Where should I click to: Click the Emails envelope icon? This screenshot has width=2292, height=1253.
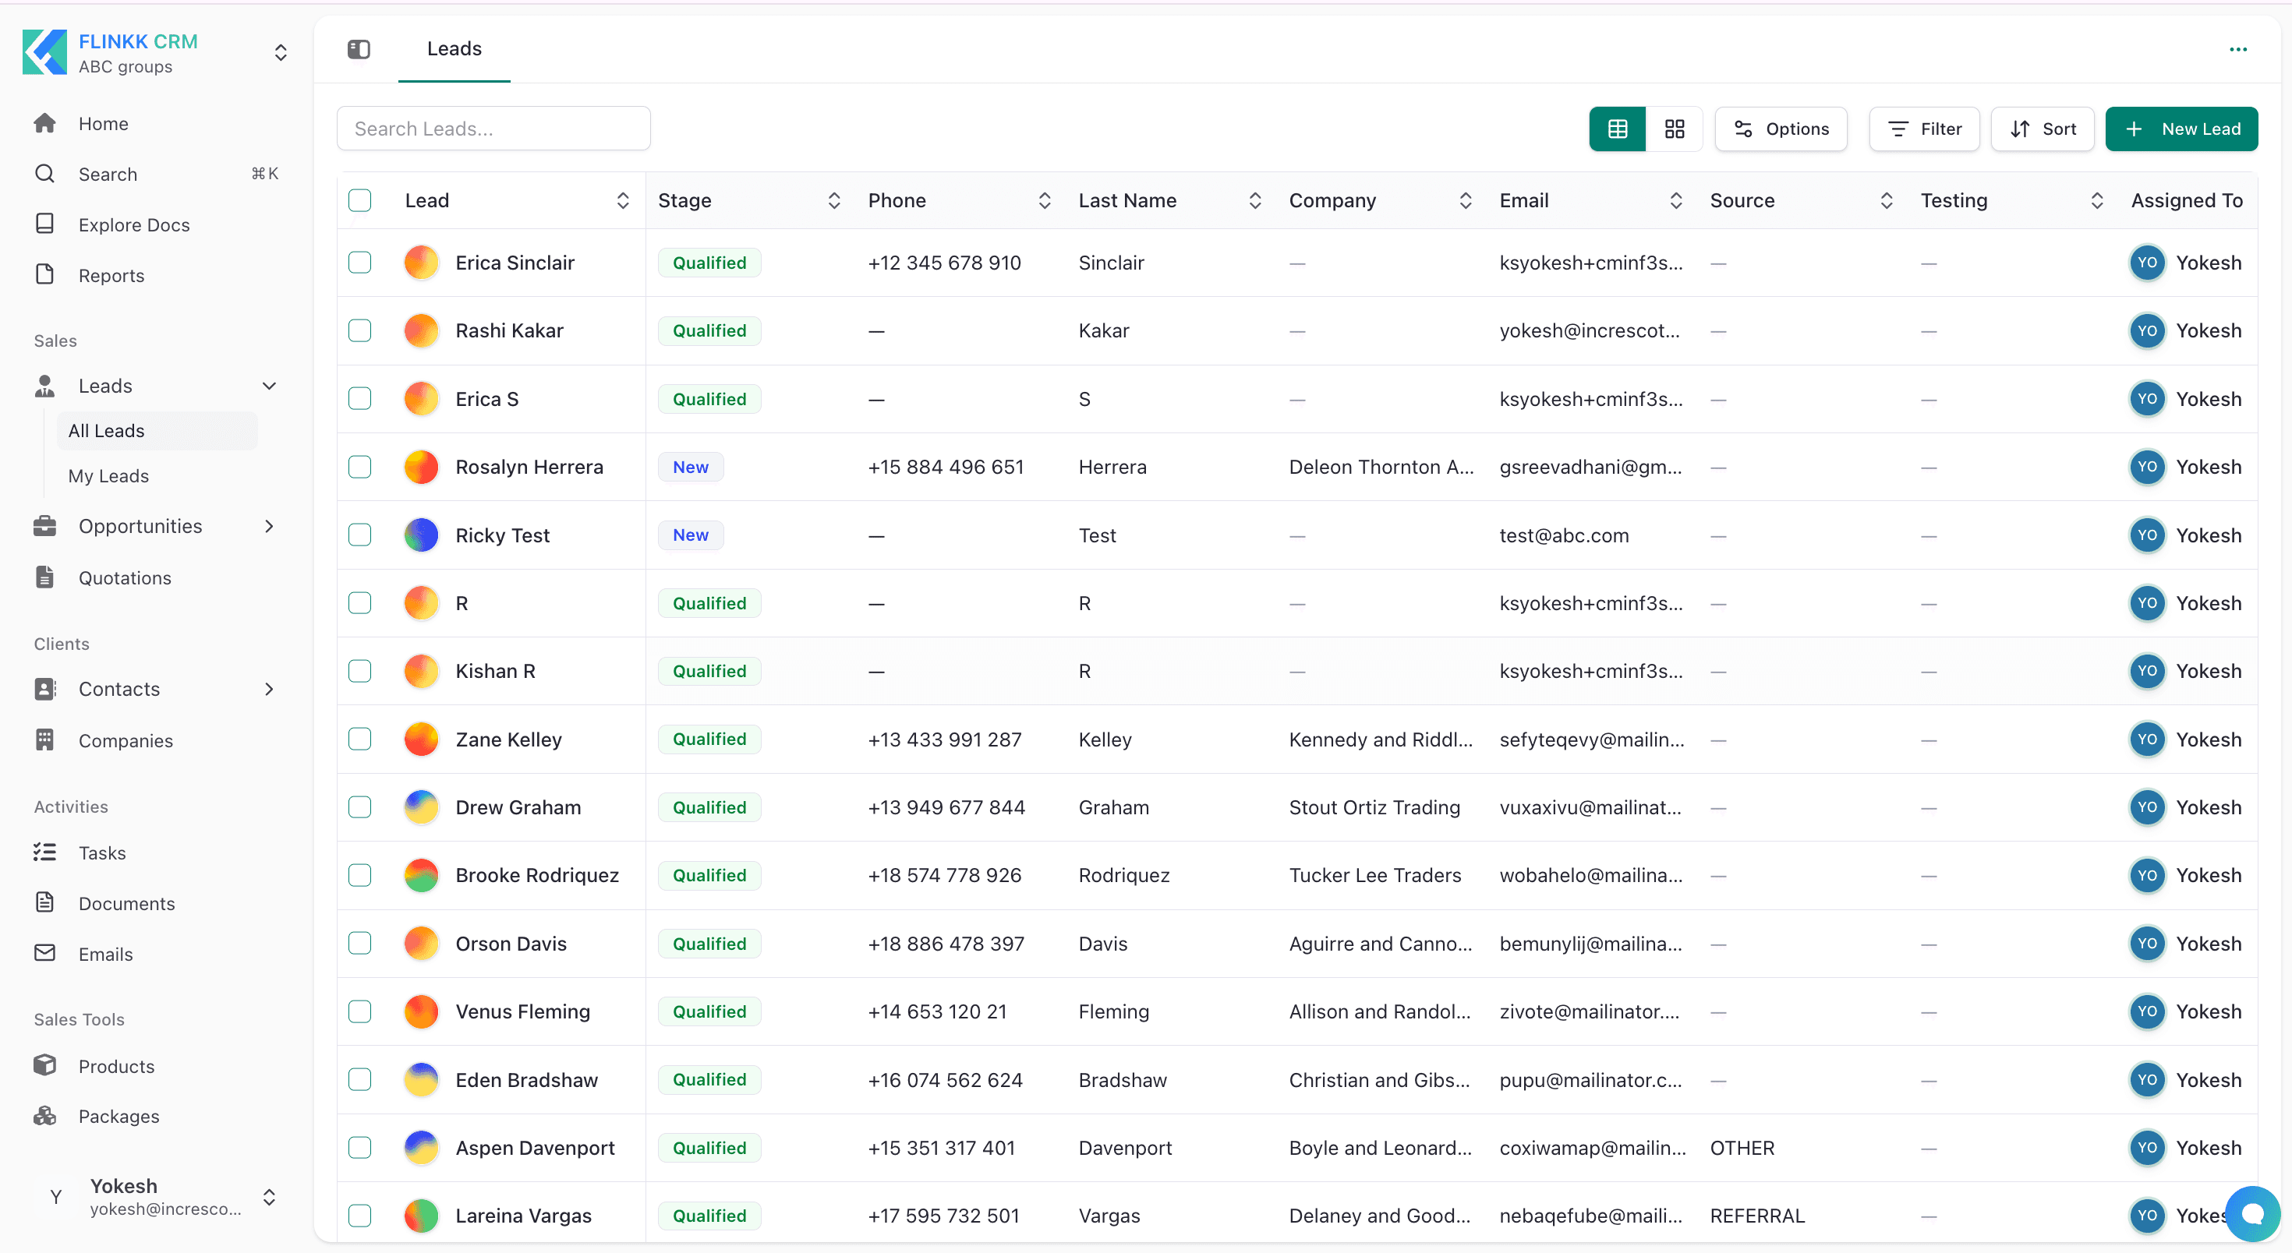44,953
